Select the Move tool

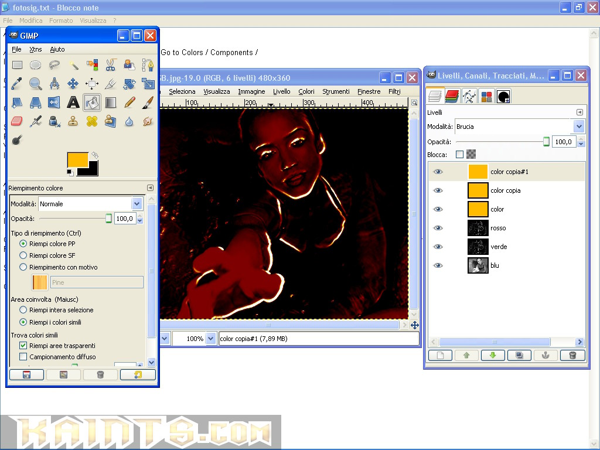[73, 83]
